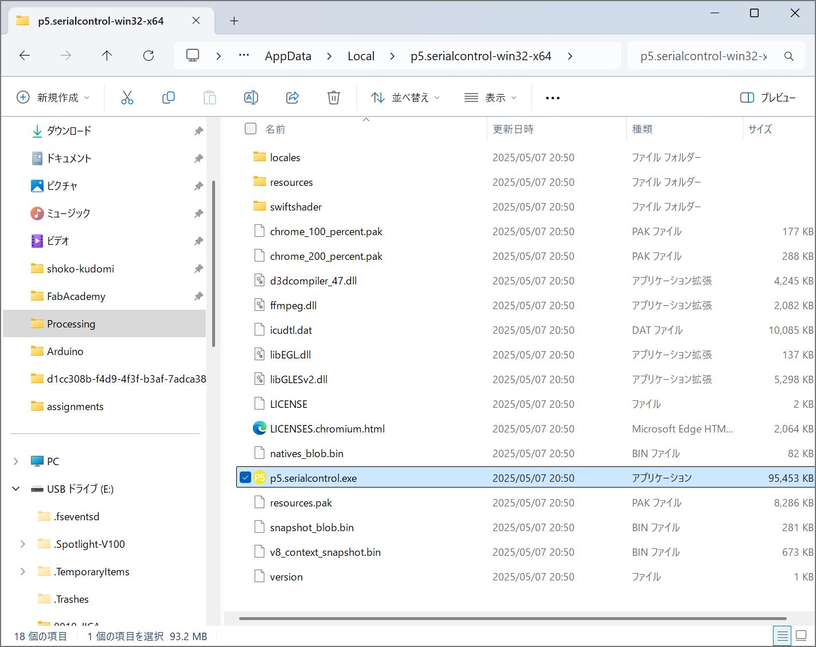The image size is (816, 647).
Task: Click the pin icon beside ビデオ
Action: 198,241
